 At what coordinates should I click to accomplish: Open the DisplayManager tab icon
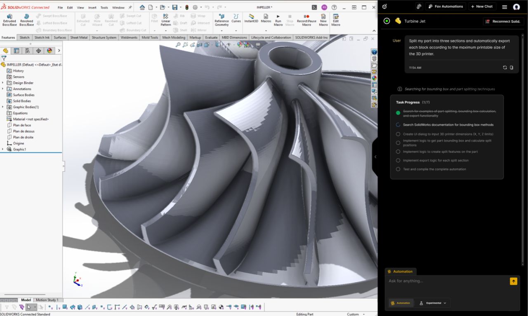[x=49, y=51]
